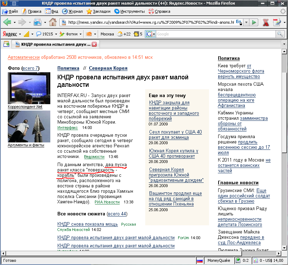Screen dimensions: 288x265
Task: Click the magnifier search button
Action: [280, 34]
